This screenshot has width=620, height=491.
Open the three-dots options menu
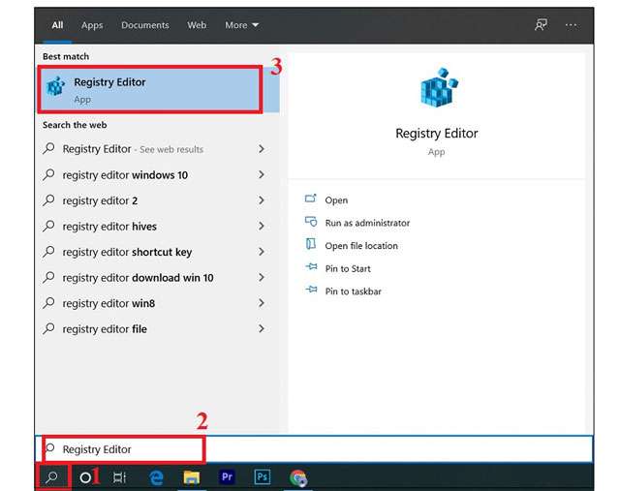point(572,25)
